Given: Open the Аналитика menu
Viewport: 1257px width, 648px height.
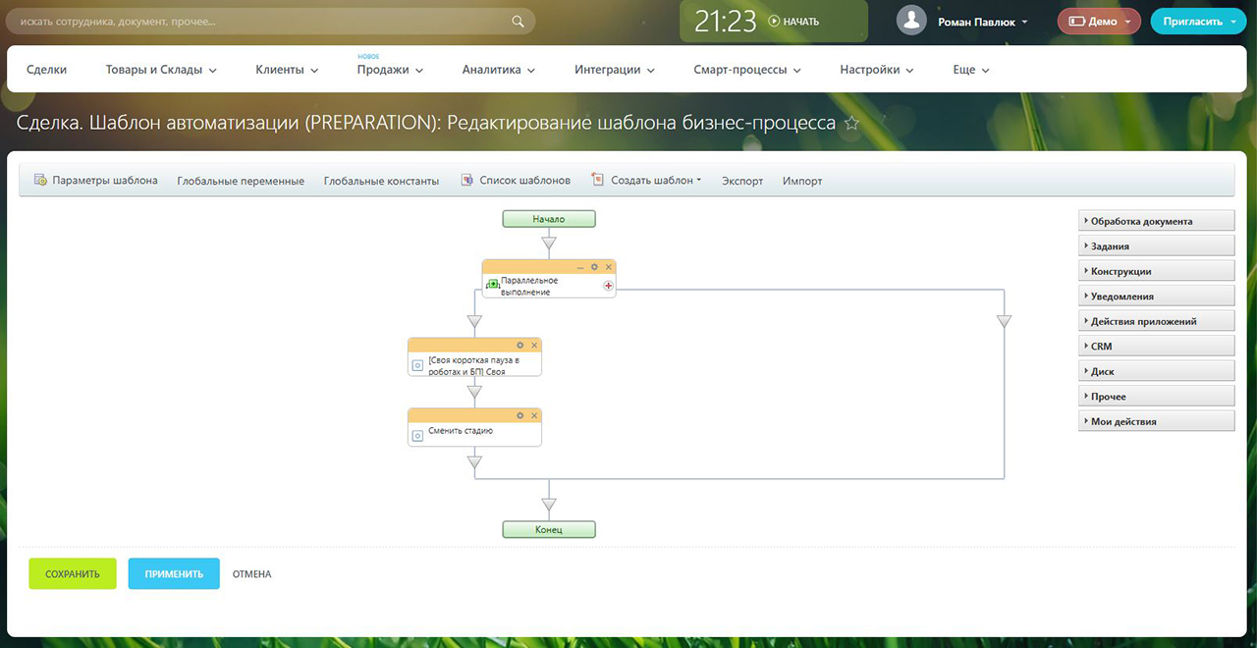Looking at the screenshot, I should [498, 70].
